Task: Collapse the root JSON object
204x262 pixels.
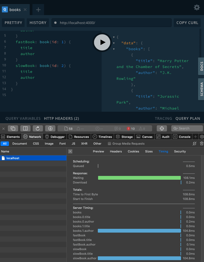Action: [114, 37]
